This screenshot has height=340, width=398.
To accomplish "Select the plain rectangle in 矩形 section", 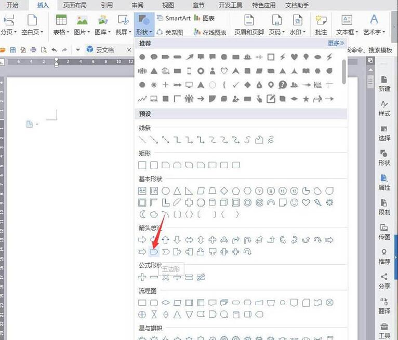I will pos(142,165).
